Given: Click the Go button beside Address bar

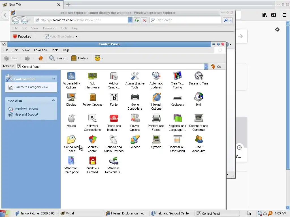Looking at the screenshot, I should pos(216,67).
